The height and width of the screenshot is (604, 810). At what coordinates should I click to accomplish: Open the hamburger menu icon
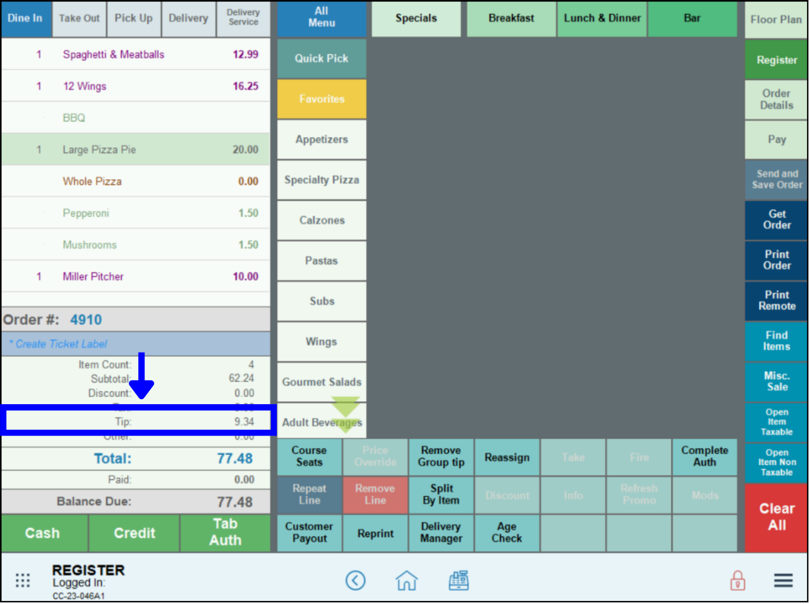click(783, 581)
